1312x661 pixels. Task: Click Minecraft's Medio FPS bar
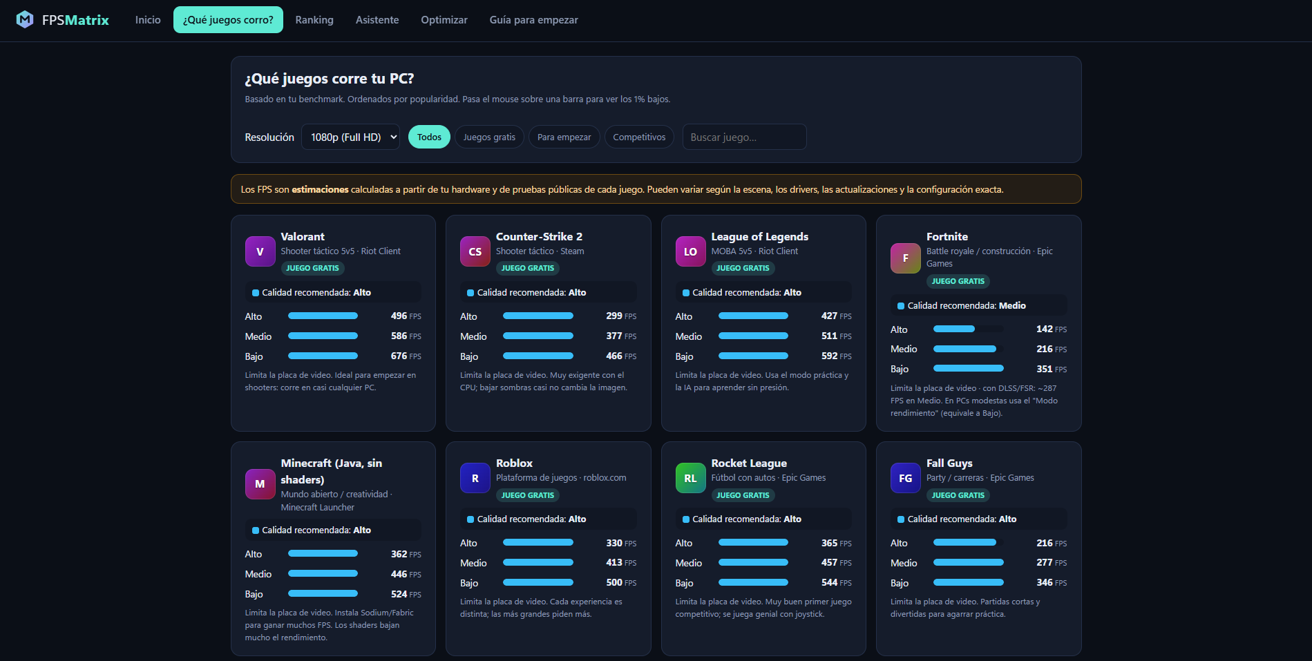(x=323, y=574)
